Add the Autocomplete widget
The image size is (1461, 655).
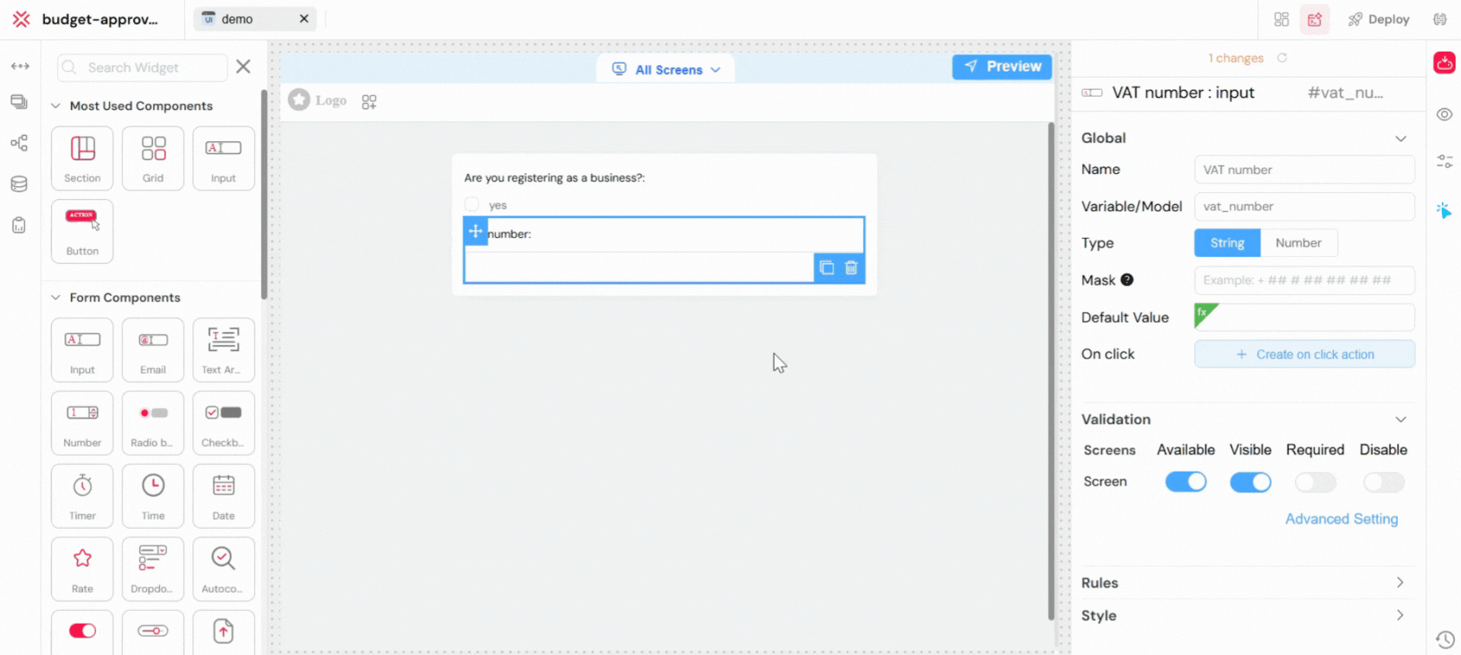coord(224,568)
